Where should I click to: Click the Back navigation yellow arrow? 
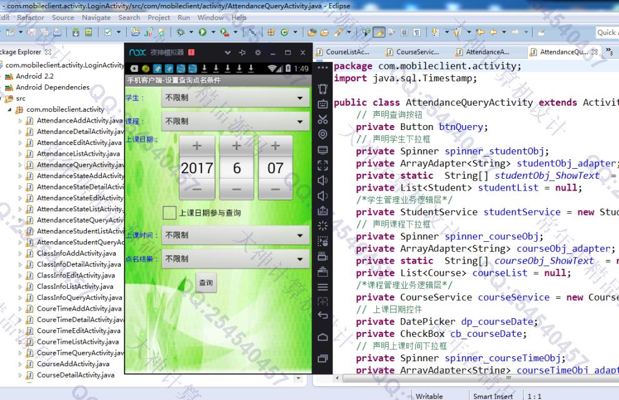[493, 32]
